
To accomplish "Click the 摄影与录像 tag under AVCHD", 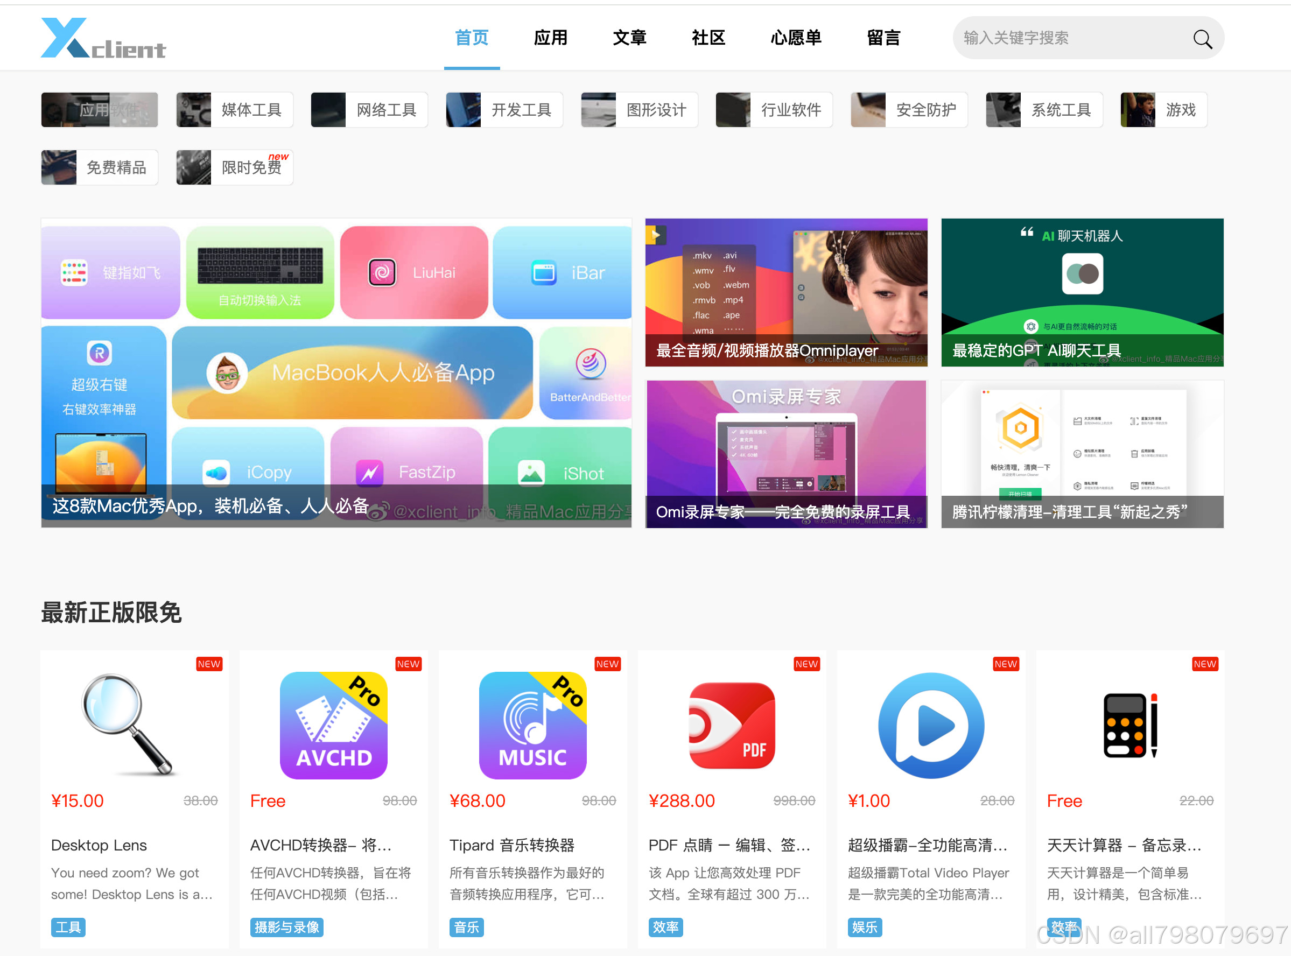I will 286,927.
